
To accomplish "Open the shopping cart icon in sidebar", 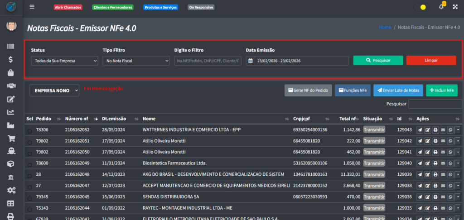I will tap(11, 139).
